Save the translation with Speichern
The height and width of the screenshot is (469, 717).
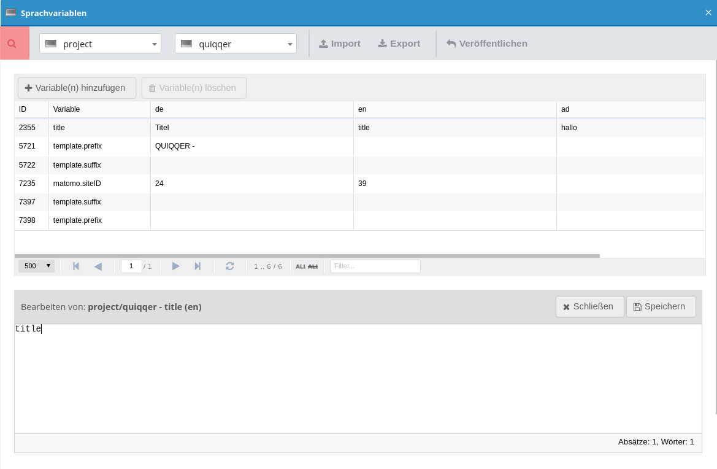(661, 306)
